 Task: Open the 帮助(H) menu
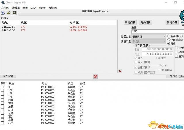[53, 8]
